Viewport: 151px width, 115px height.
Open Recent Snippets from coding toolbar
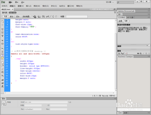[2, 72]
